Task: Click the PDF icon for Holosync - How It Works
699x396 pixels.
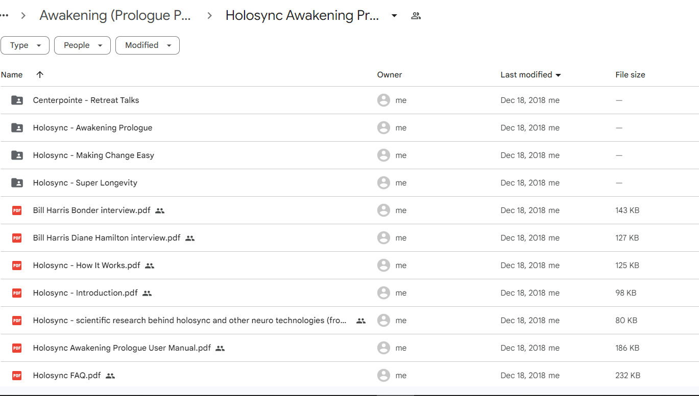Action: tap(17, 266)
